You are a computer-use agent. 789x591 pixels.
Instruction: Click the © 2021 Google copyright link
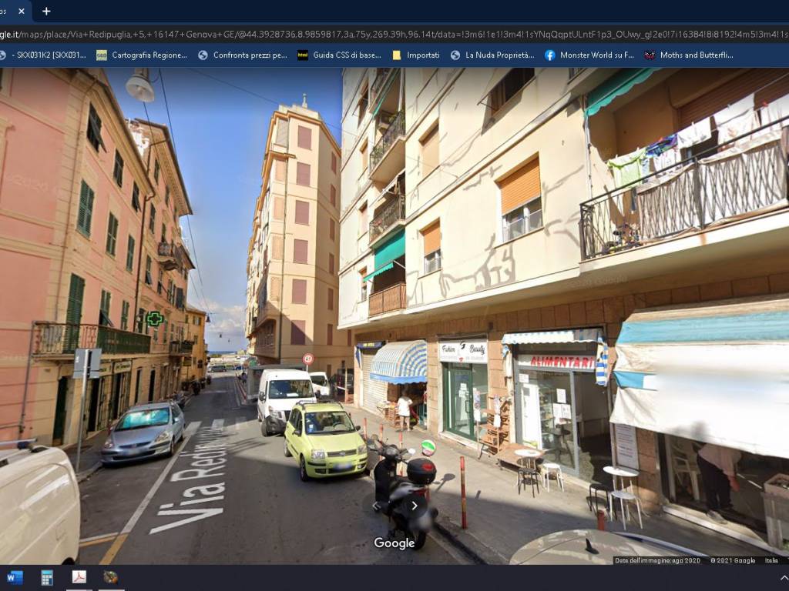733,560
